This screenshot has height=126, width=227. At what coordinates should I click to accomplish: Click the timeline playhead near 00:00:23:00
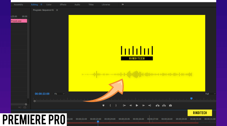point(98,122)
